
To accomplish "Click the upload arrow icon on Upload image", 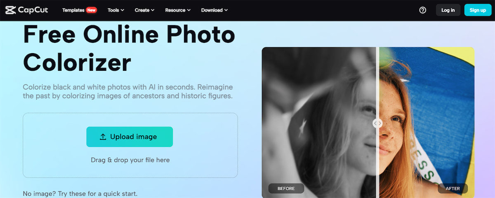I will [103, 137].
